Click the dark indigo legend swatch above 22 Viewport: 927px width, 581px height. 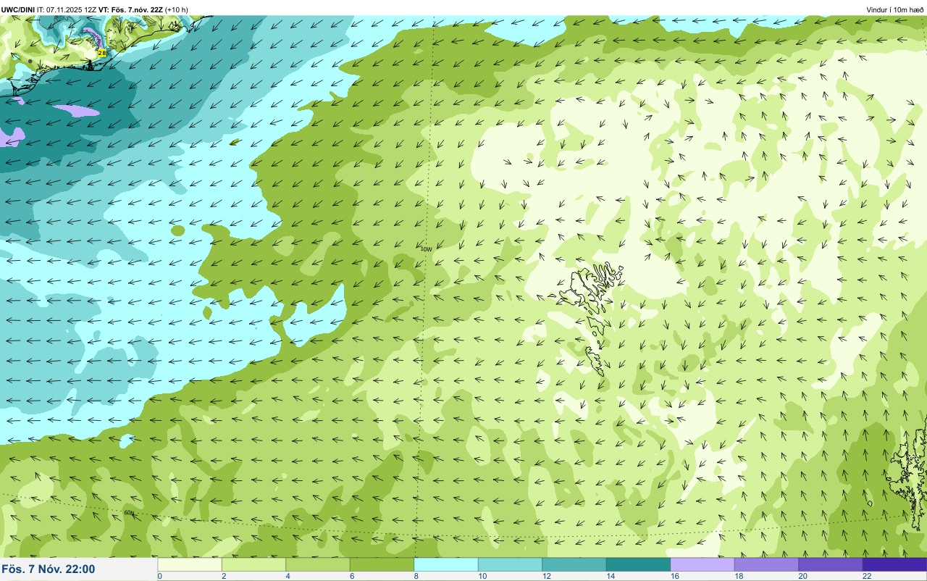[894, 564]
